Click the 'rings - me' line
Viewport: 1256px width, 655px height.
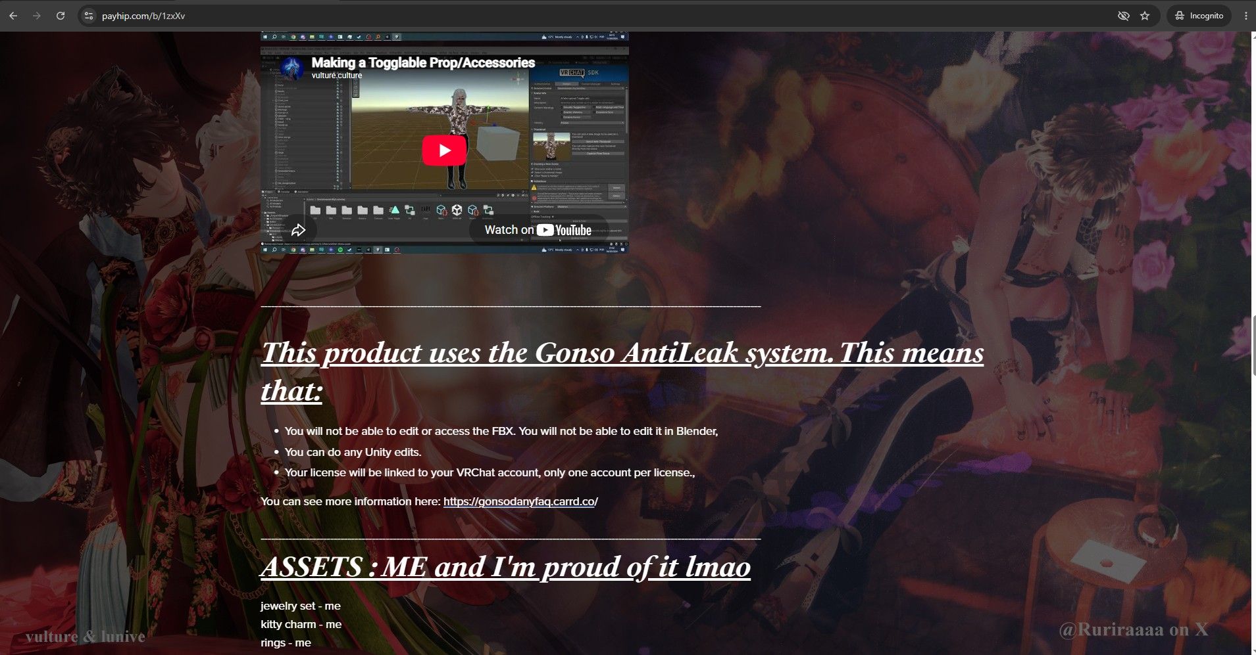286,643
